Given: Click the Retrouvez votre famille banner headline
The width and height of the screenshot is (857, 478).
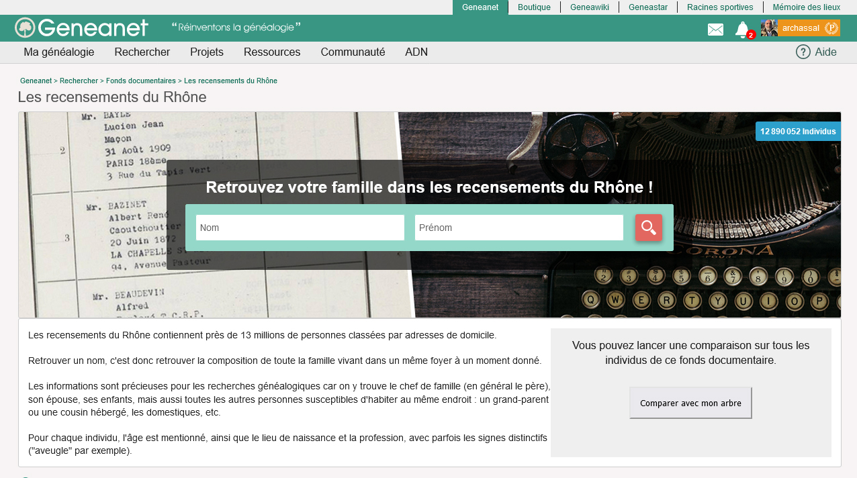Looking at the screenshot, I should click(x=429, y=187).
